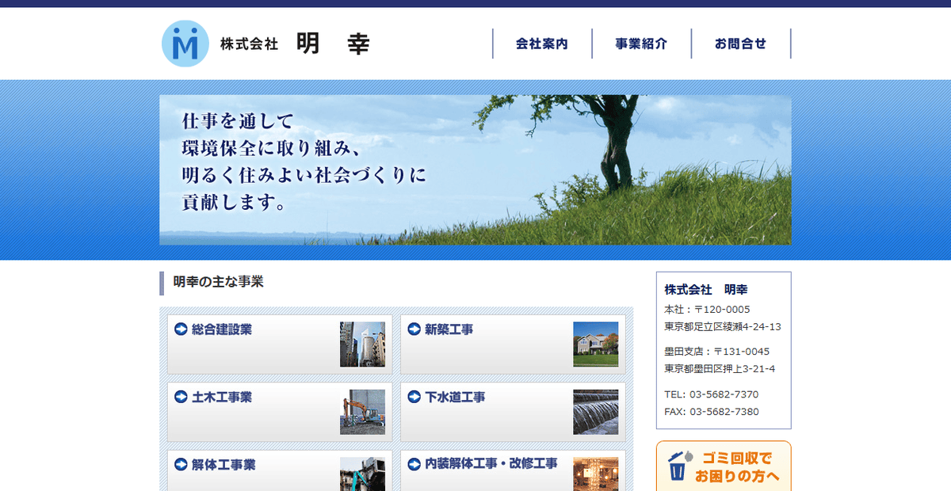
Task: Click the arrow icon beside 下水道工事
Action: point(413,397)
